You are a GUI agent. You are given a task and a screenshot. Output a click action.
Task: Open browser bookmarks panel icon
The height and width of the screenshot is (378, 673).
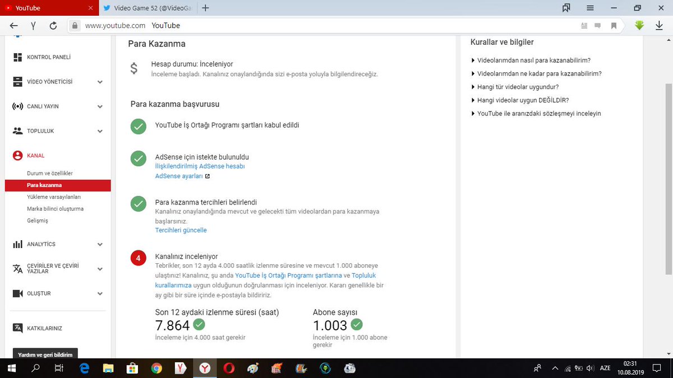pos(566,8)
